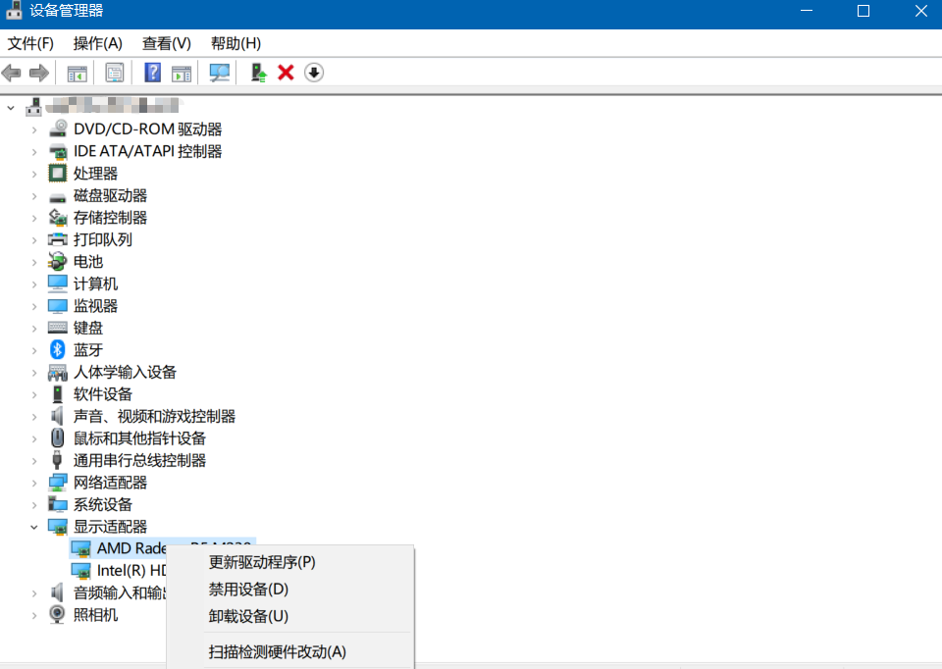Open the 操作(A) menu
The width and height of the screenshot is (942, 669).
(x=97, y=43)
